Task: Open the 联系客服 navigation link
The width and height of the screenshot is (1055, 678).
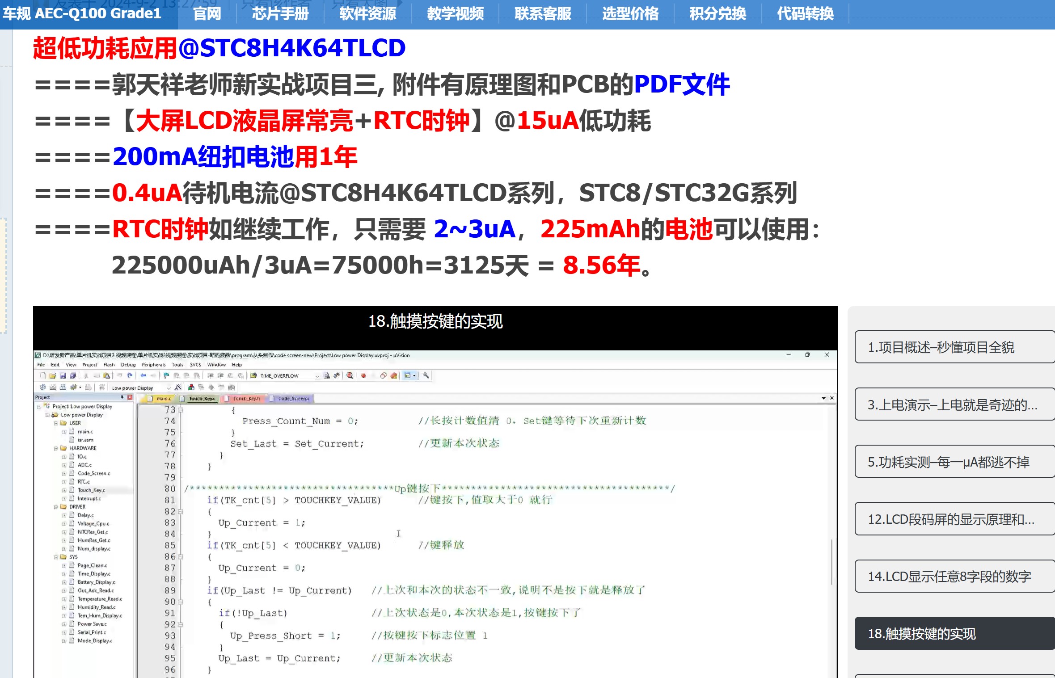Action: pyautogui.click(x=543, y=13)
